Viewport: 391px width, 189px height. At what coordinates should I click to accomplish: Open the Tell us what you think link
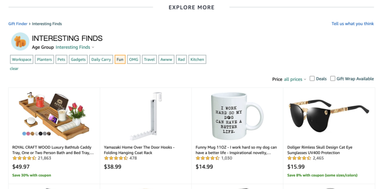tap(353, 24)
